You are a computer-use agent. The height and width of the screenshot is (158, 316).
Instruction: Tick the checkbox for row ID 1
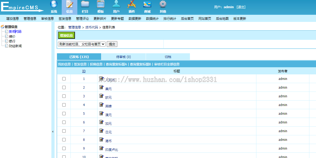tap(64, 79)
